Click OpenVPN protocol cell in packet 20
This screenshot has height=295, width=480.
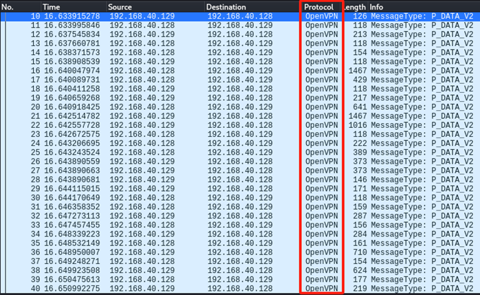(321, 107)
